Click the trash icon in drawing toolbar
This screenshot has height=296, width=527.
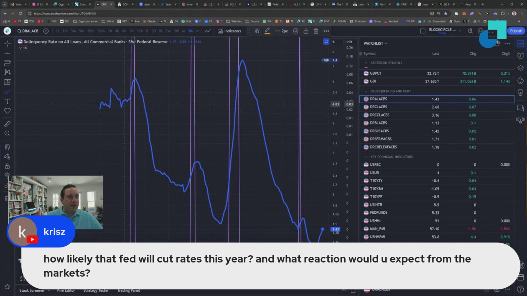[316, 31]
